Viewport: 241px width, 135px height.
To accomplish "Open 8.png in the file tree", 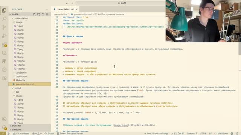I will 20,53.
